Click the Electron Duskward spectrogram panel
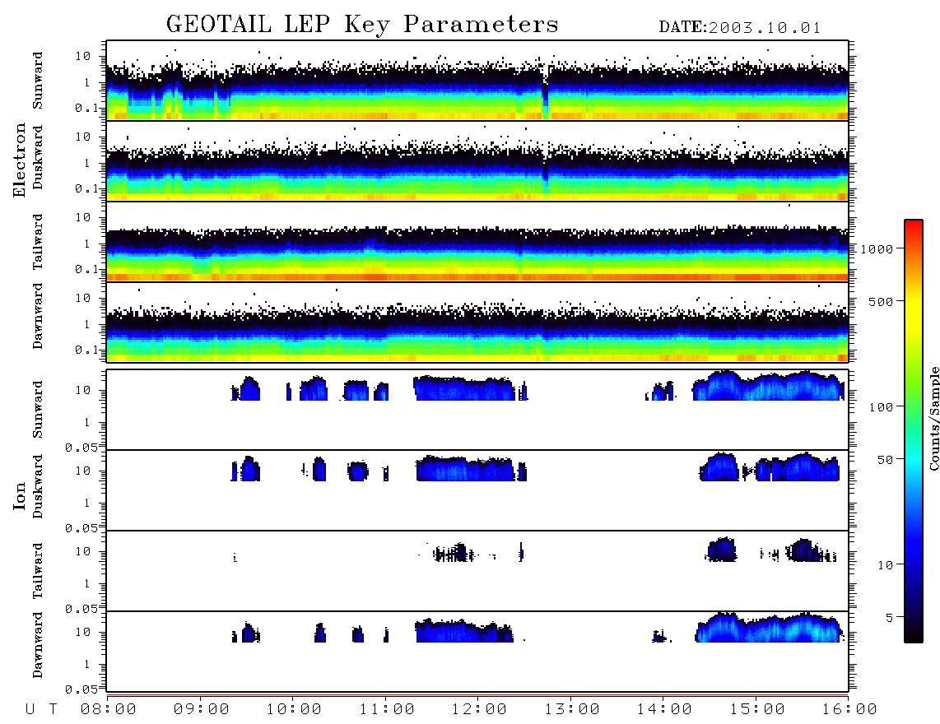This screenshot has height=724, width=940. click(477, 160)
